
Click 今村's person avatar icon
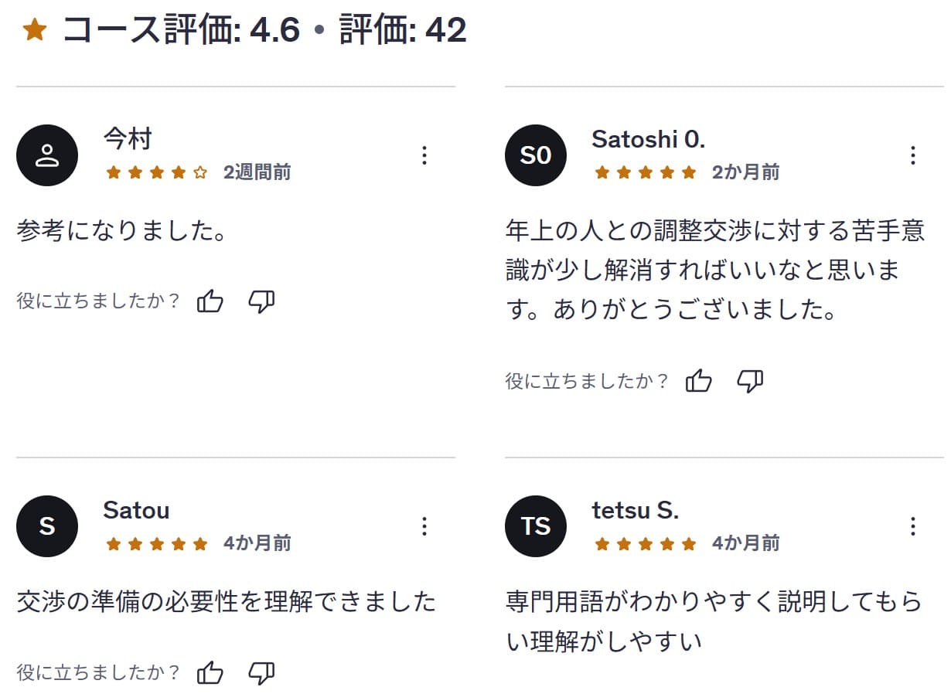(x=47, y=155)
